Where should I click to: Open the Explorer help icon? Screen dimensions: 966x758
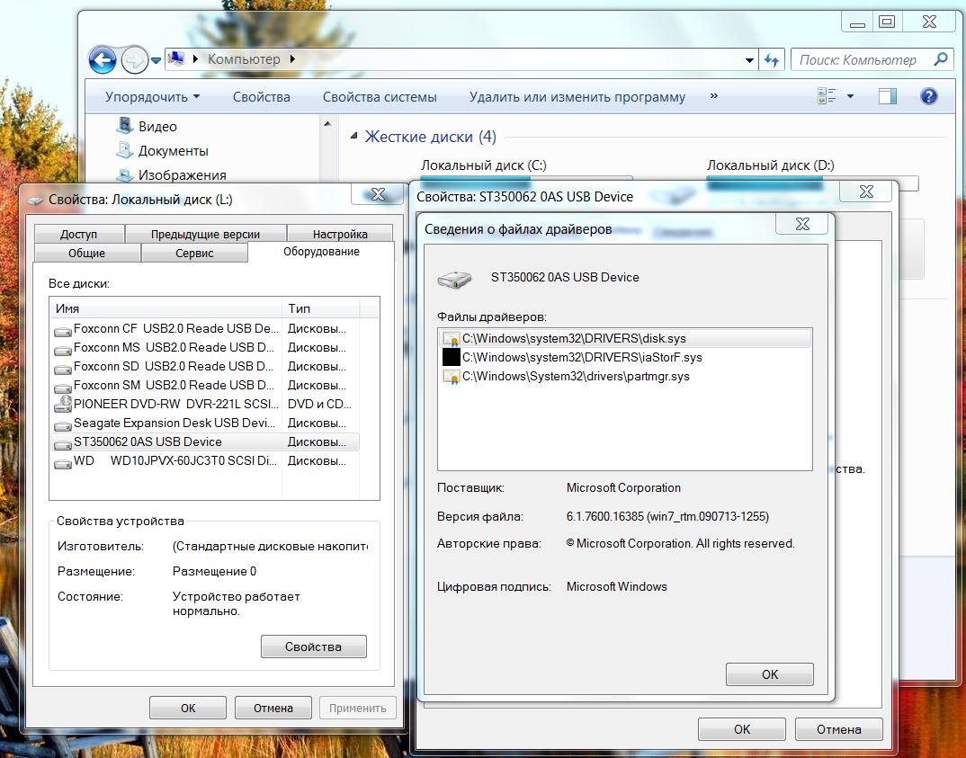click(928, 96)
